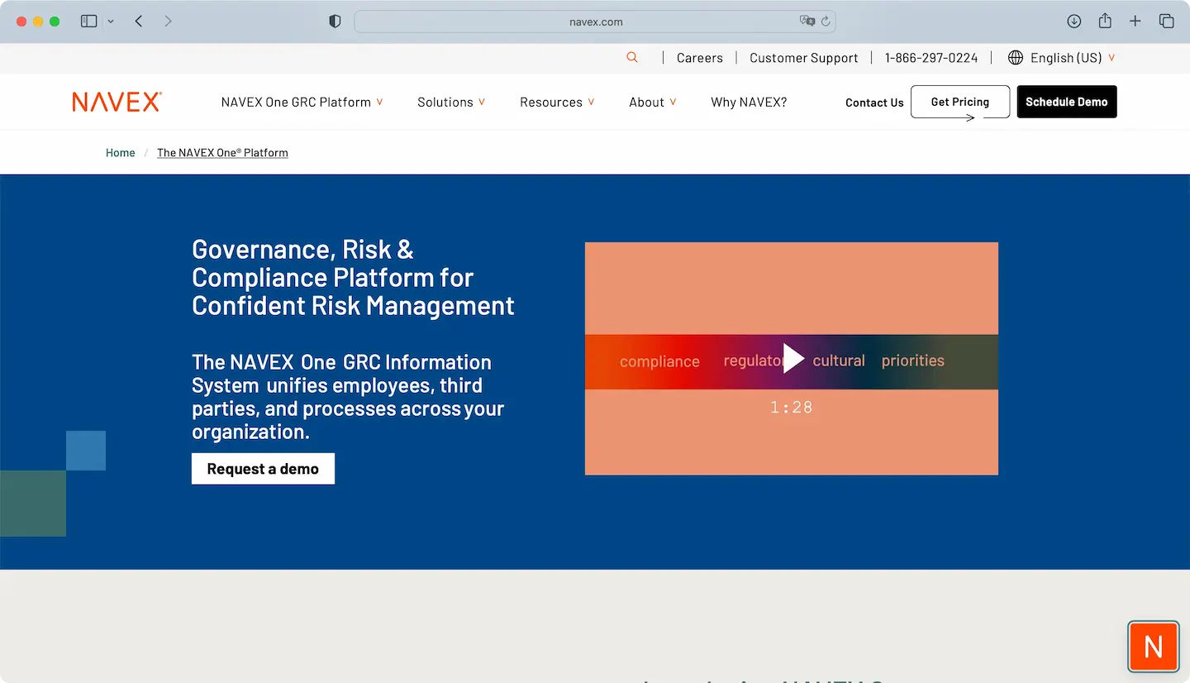Click the Request a demo button
Viewport: 1190px width, 683px height.
pyautogui.click(x=263, y=469)
